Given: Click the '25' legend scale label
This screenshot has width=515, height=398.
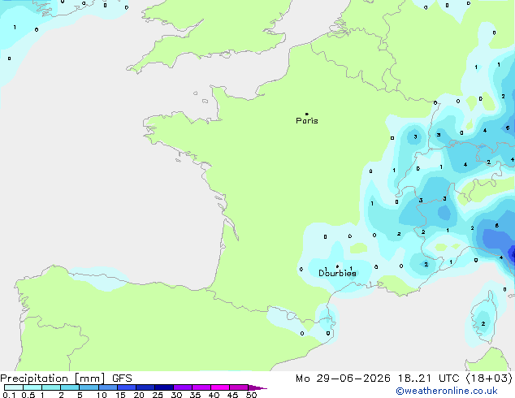Looking at the screenshot, I should 158,395.
